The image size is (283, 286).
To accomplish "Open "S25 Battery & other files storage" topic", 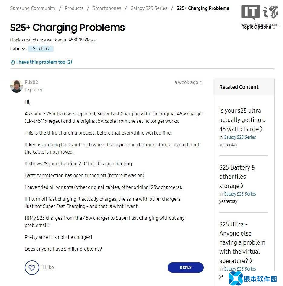I will (x=237, y=177).
